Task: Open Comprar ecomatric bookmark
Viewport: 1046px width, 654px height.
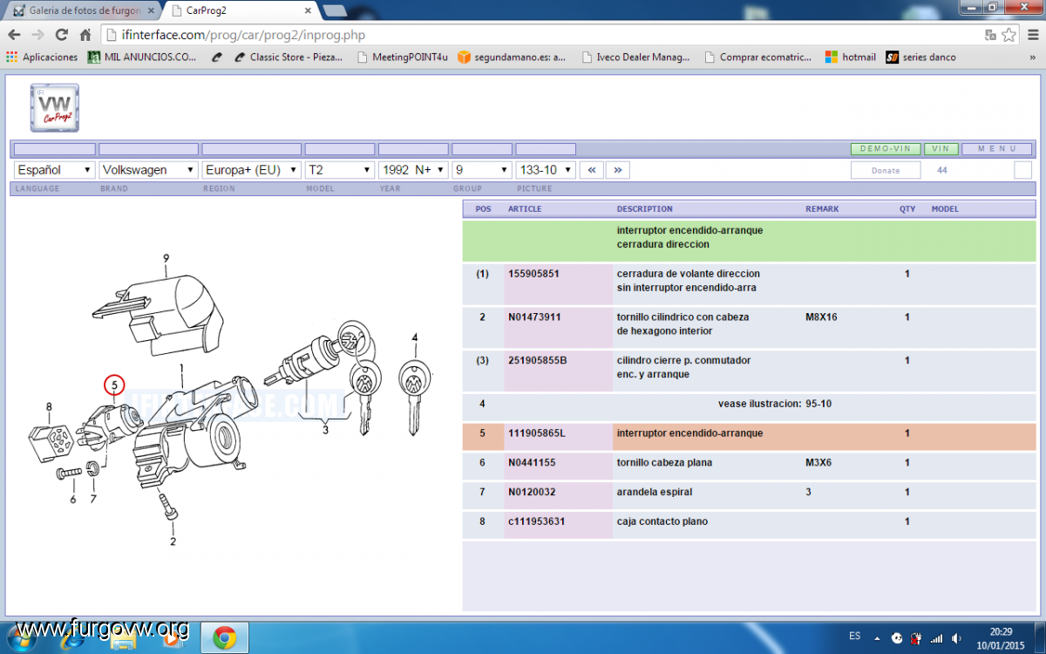Action: tap(758, 57)
